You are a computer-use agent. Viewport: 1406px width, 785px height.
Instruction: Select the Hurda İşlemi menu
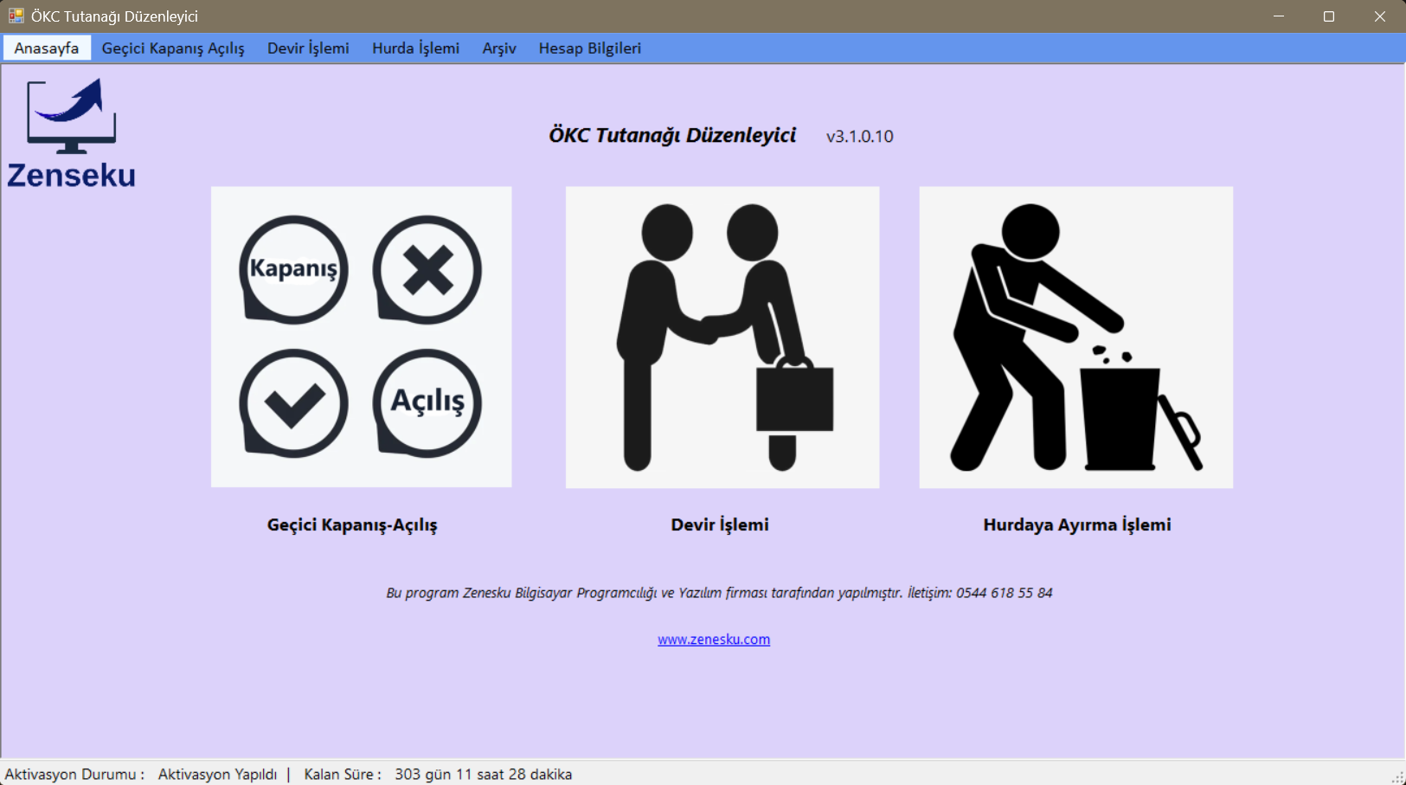[x=415, y=48]
